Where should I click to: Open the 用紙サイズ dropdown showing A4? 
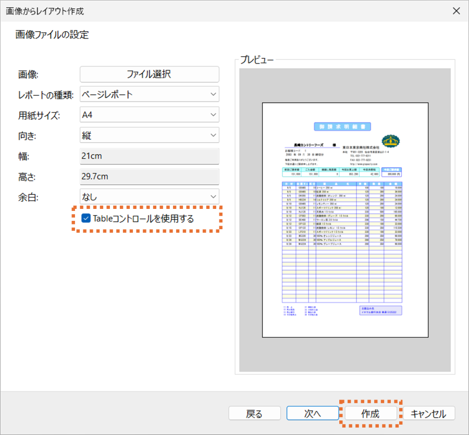pyautogui.click(x=150, y=115)
